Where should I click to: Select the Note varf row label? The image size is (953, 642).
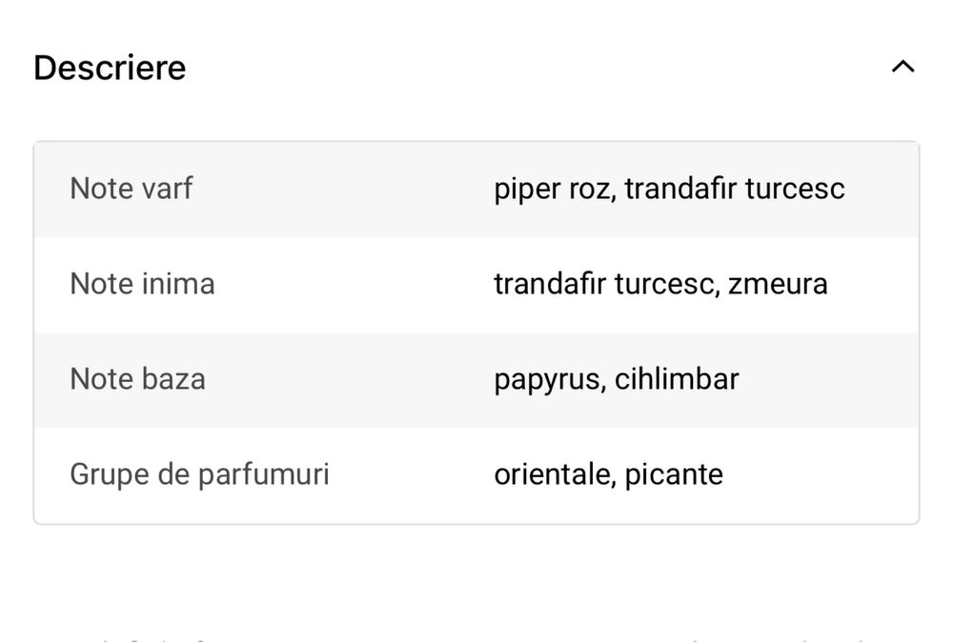(x=131, y=189)
